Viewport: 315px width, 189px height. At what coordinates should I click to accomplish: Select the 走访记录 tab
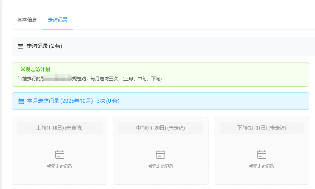pyautogui.click(x=58, y=20)
